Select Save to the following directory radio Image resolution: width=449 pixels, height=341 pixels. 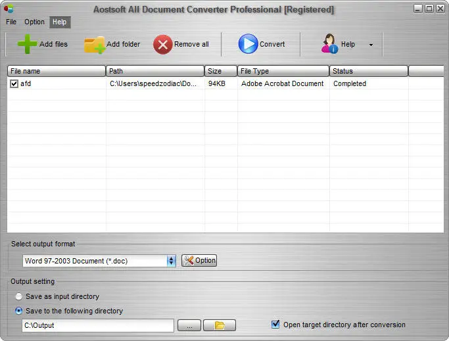point(18,311)
